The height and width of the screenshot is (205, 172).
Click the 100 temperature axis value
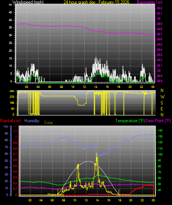160,154
